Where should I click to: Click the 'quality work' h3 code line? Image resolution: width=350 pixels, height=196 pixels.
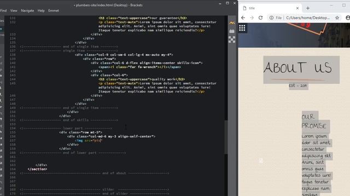pyautogui.click(x=142, y=79)
